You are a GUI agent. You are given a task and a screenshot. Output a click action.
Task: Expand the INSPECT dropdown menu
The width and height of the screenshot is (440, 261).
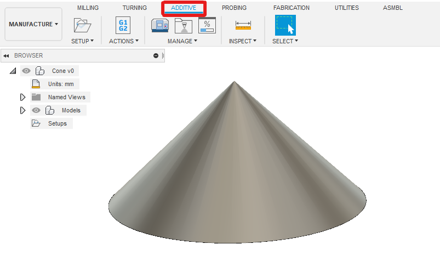pos(243,41)
